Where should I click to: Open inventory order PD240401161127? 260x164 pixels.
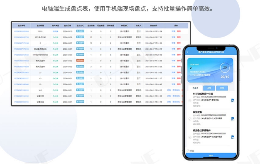coord(22,79)
